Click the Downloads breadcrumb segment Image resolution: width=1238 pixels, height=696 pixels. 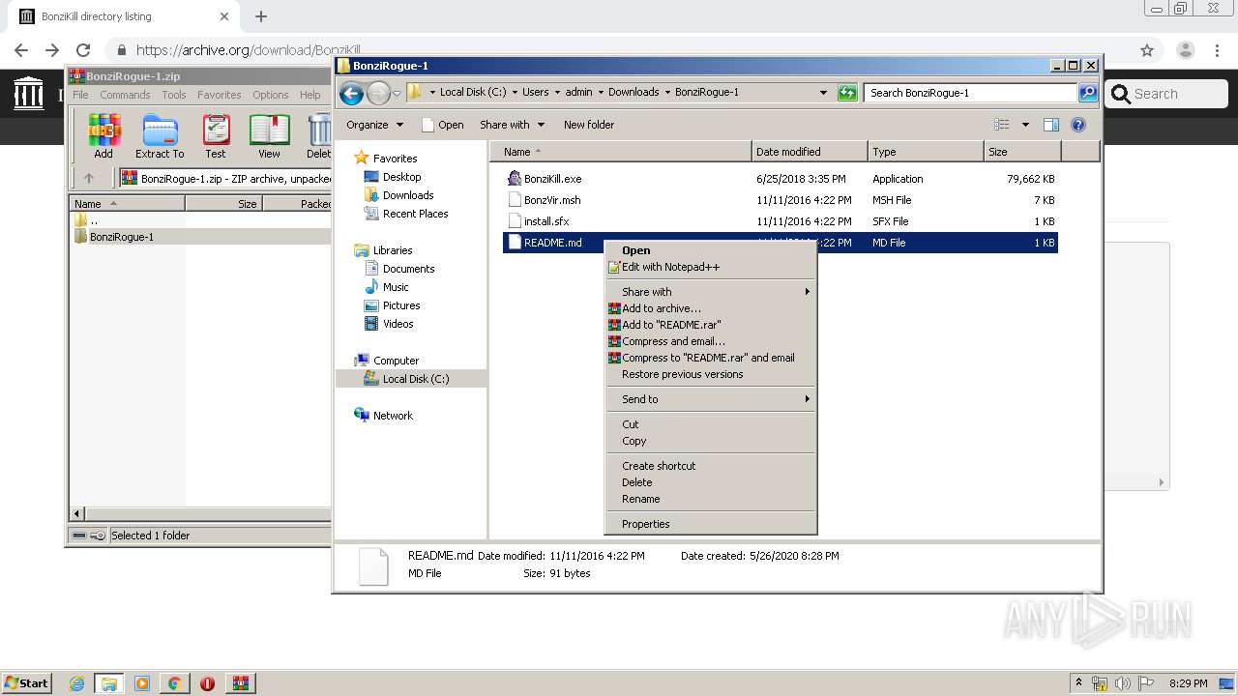coord(634,93)
